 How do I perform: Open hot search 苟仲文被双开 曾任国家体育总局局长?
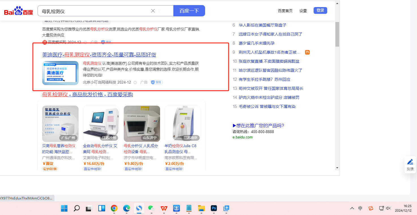coord(271,88)
